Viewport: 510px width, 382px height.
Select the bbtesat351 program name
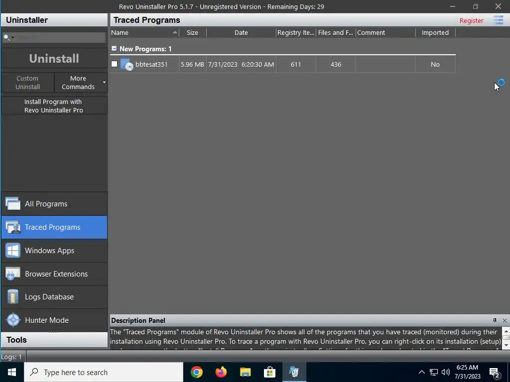pyautogui.click(x=151, y=64)
